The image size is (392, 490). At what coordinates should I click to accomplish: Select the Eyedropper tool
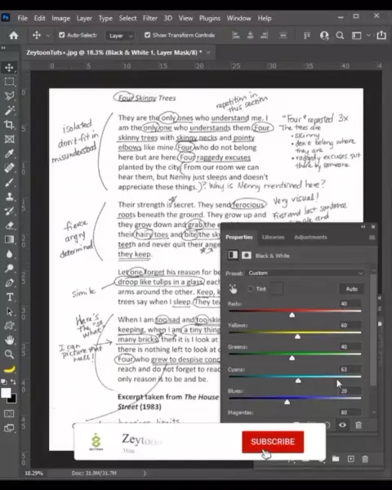coord(9,154)
